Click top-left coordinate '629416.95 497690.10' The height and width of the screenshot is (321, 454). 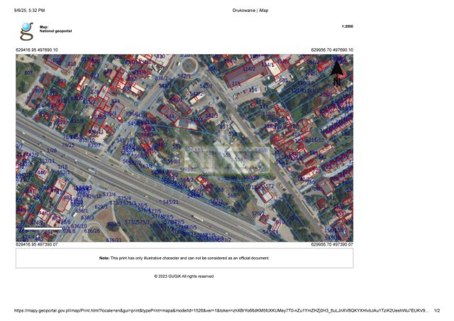37,50
